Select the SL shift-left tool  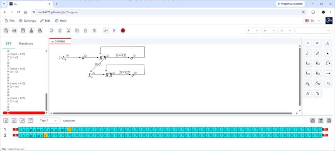tap(308, 84)
